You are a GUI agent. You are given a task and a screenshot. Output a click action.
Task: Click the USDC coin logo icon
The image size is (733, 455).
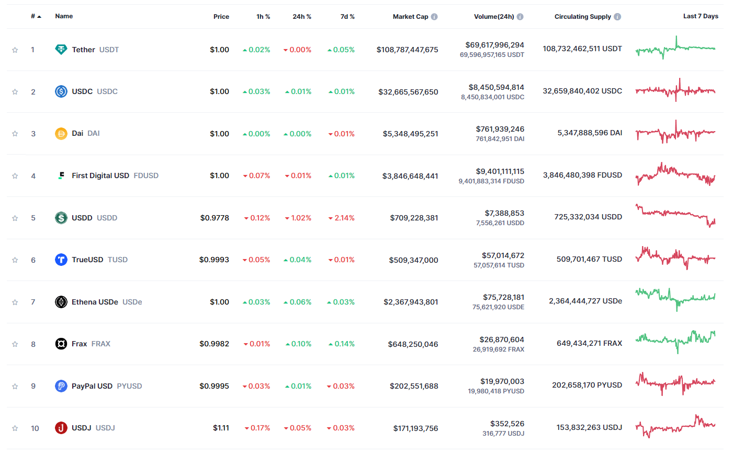pyautogui.click(x=61, y=91)
